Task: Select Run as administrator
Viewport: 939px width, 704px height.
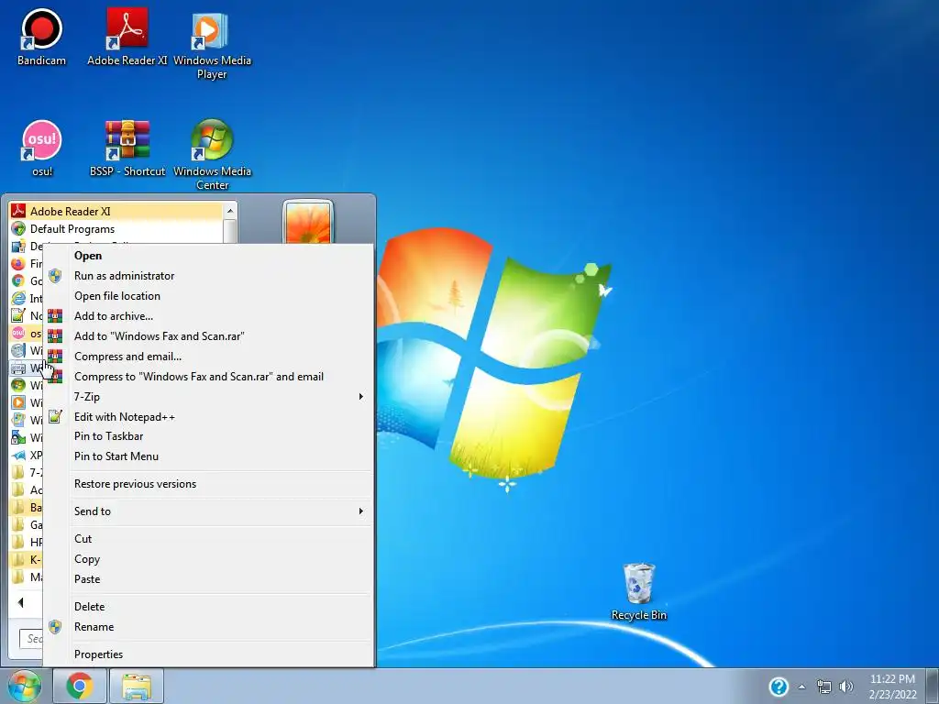Action: tap(209, 276)
